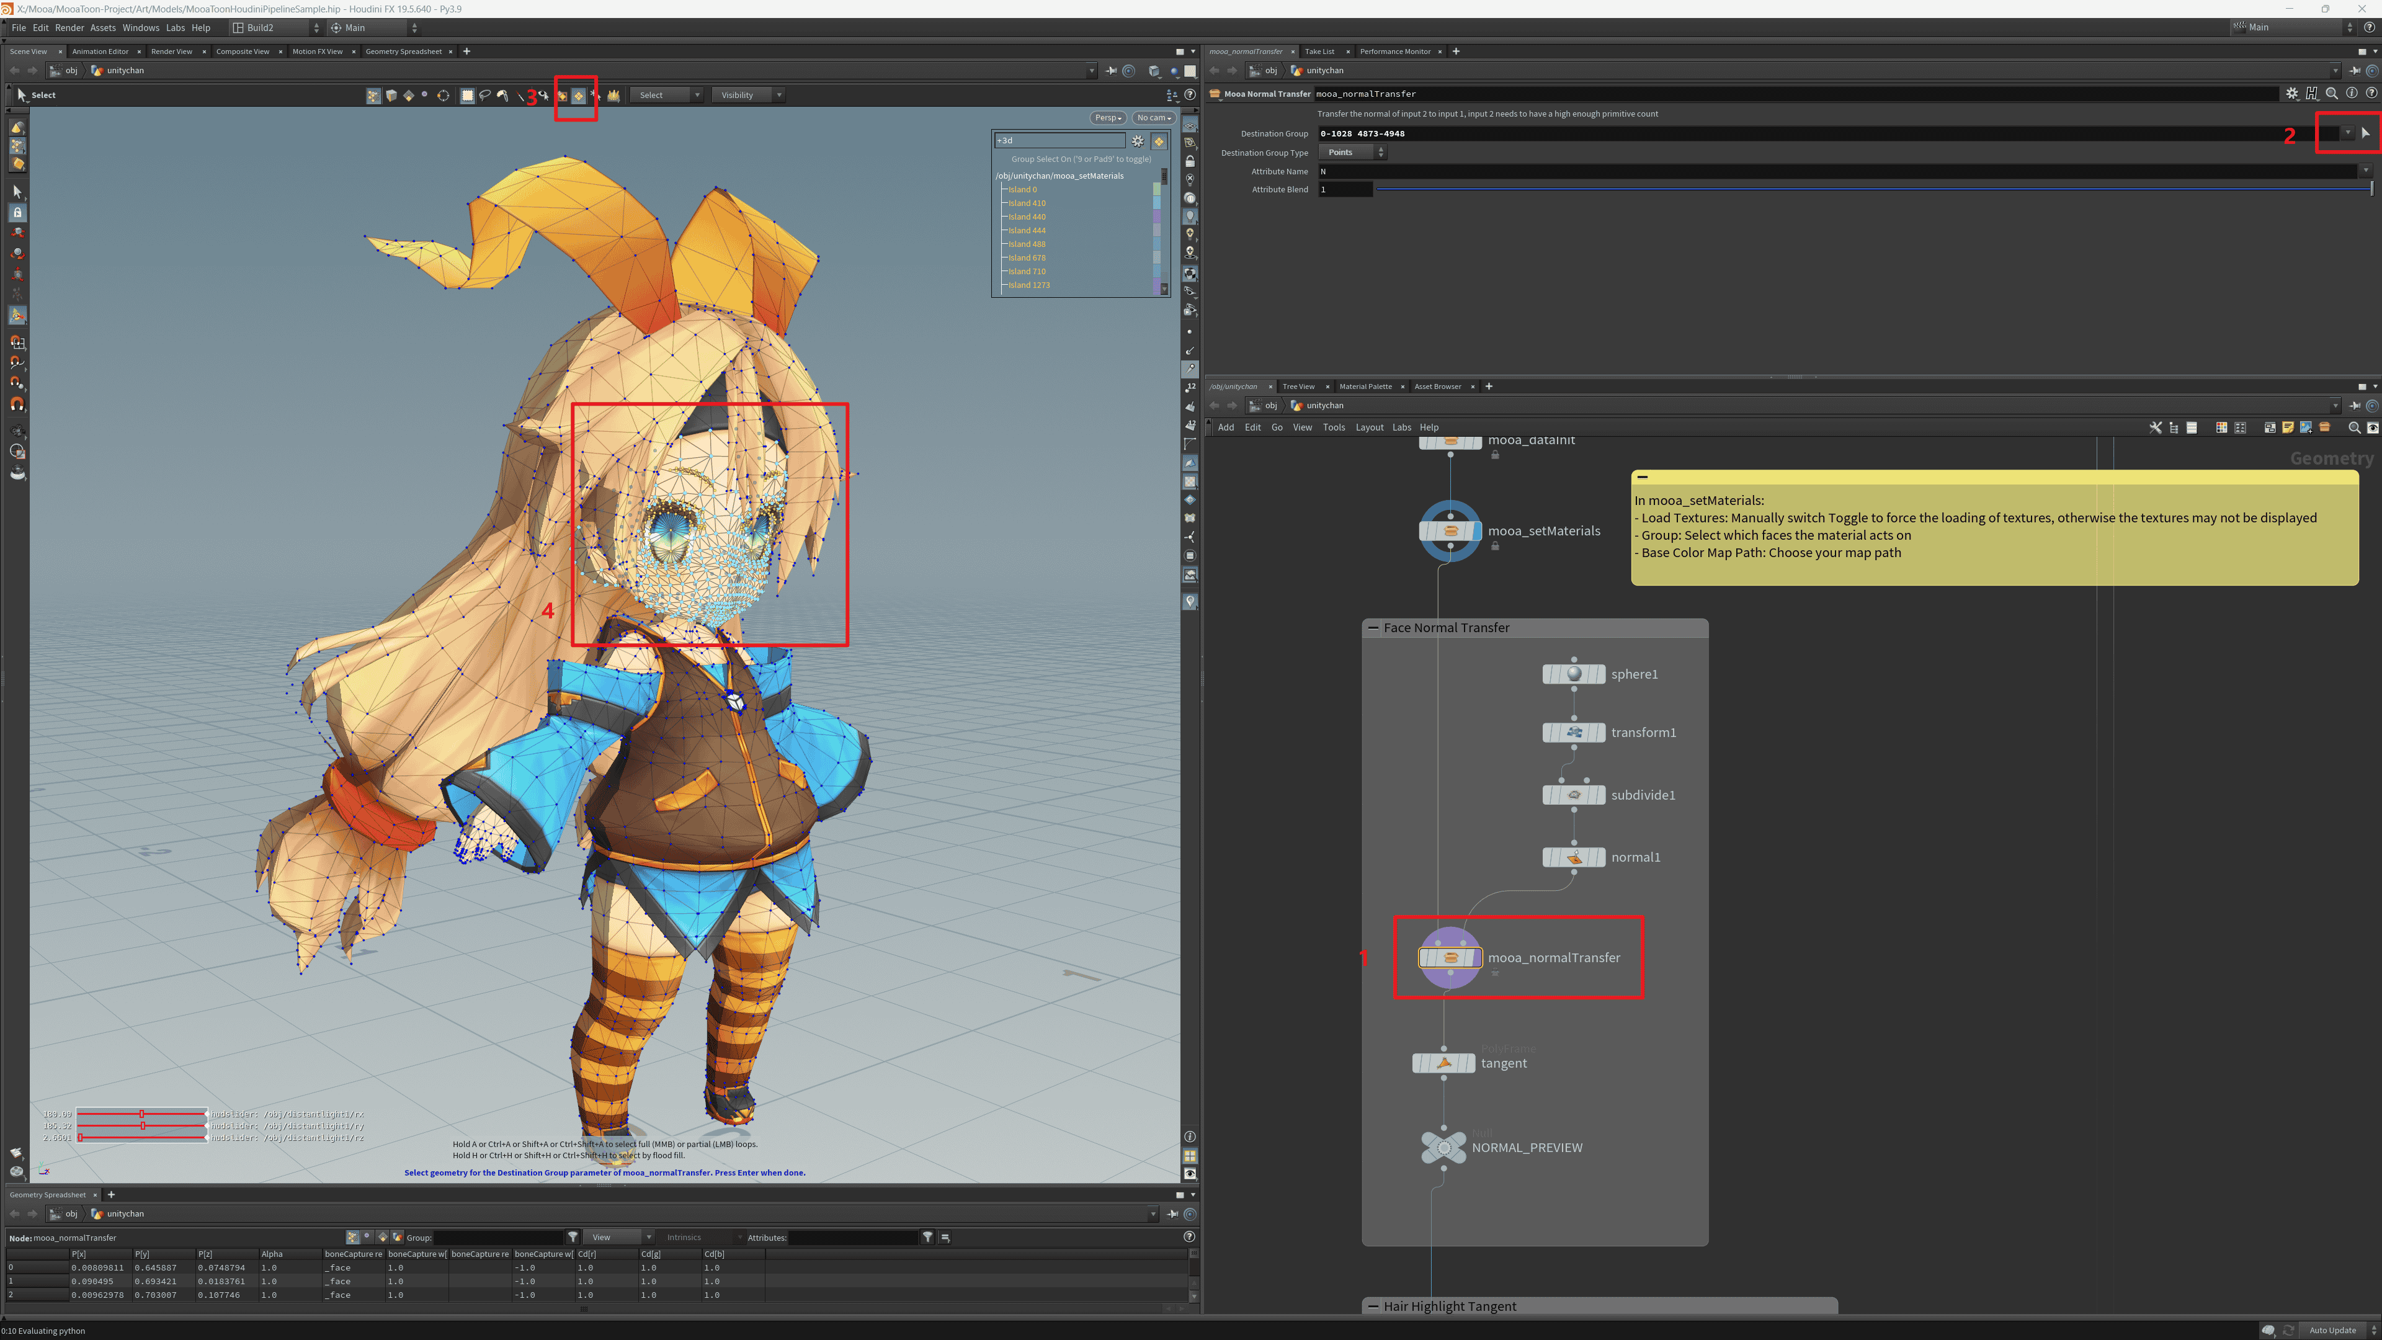The width and height of the screenshot is (2382, 1340).
Task: Click the viewport select arrow tool in left toolbar
Action: pos(17,192)
